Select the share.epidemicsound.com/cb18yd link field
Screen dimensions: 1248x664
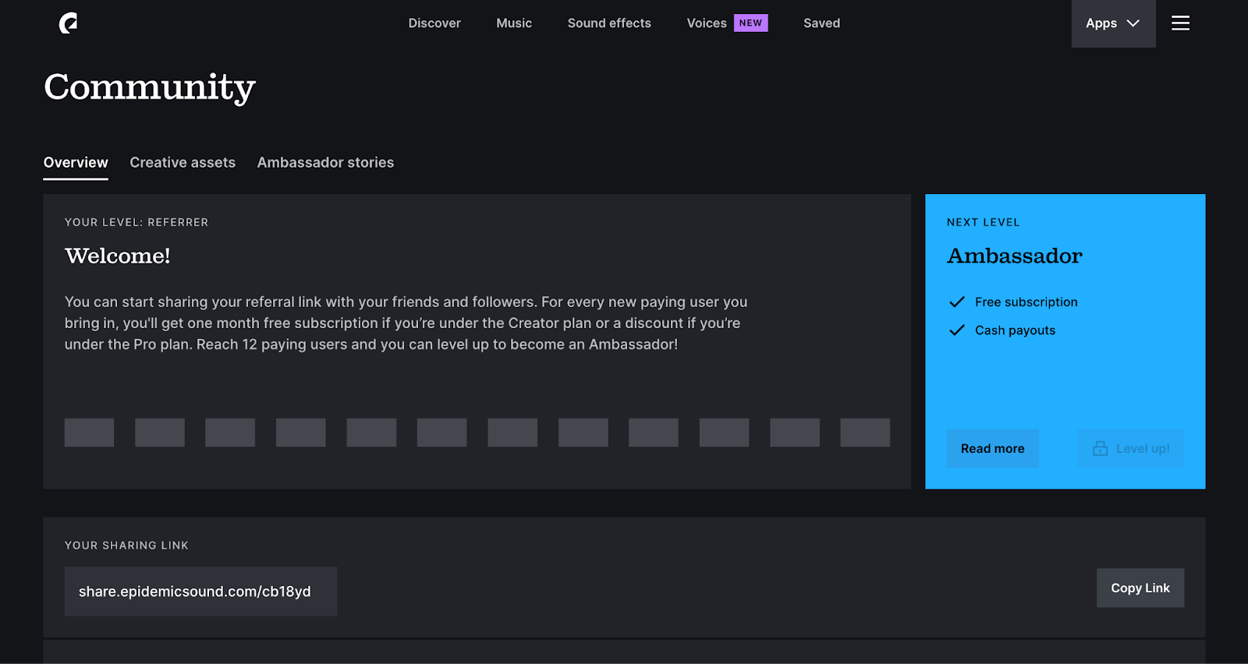click(200, 592)
